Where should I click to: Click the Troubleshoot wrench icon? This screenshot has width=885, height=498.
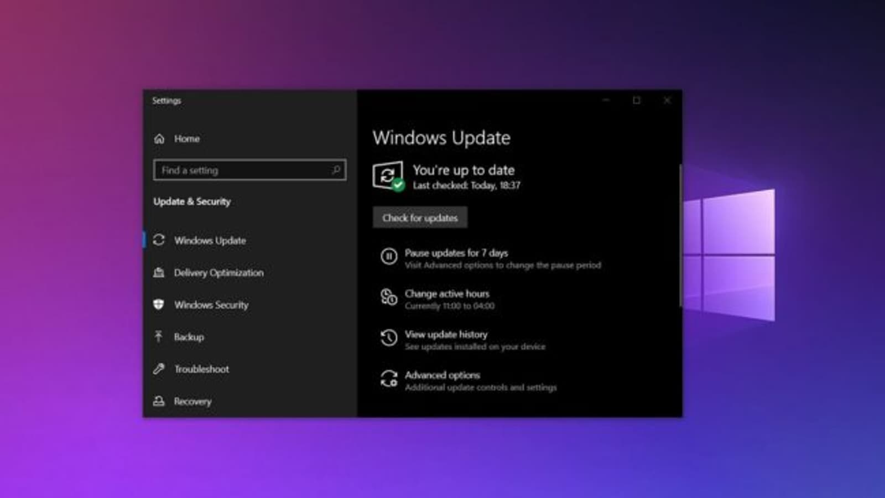point(159,369)
